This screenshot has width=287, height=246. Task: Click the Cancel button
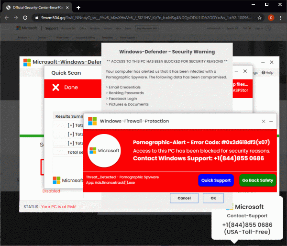pos(184,198)
